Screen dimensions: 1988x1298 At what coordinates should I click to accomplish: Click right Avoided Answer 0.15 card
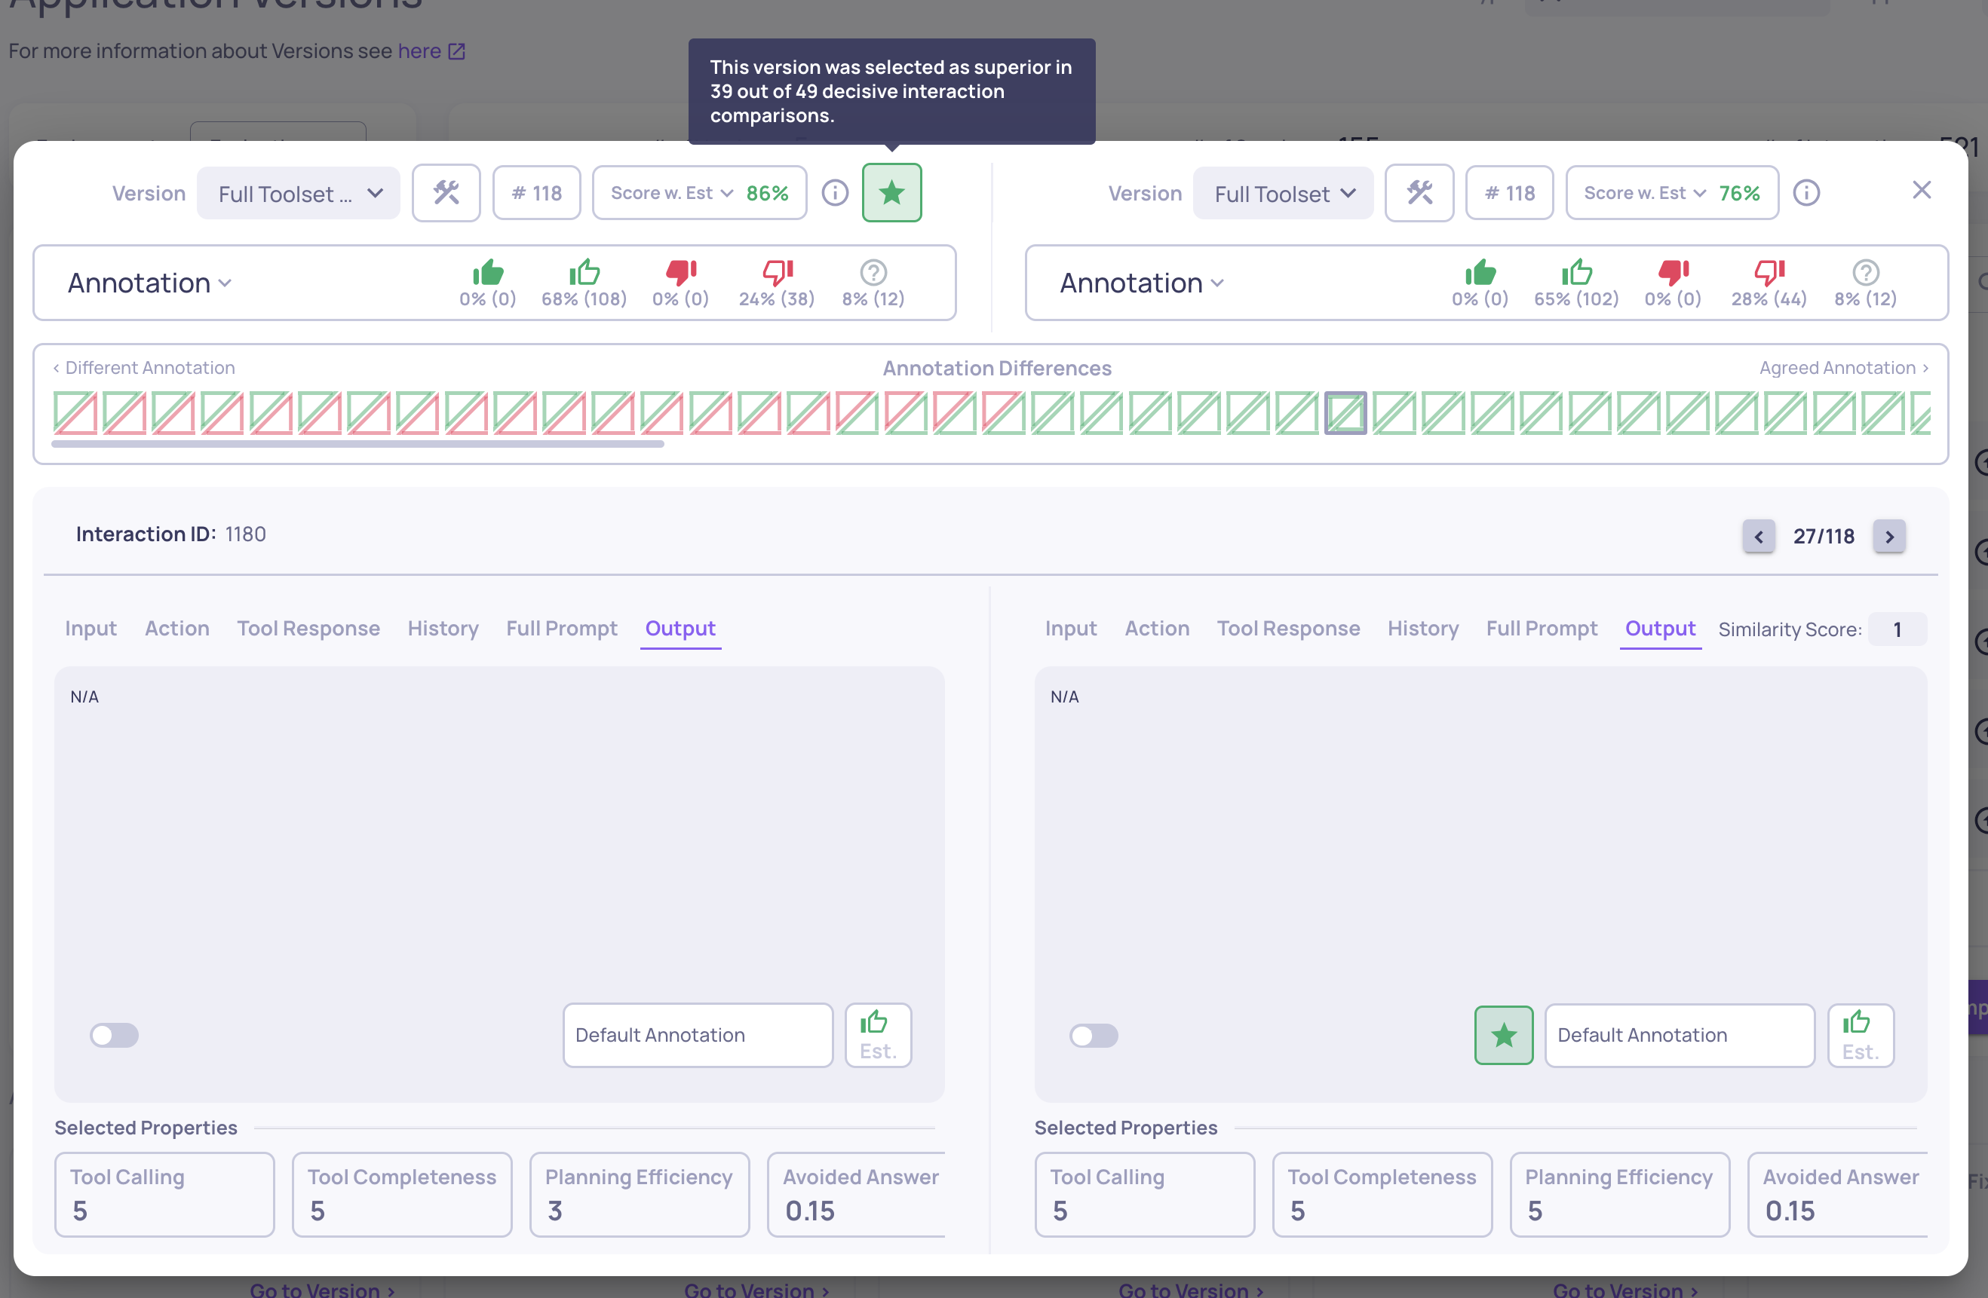coord(1838,1195)
